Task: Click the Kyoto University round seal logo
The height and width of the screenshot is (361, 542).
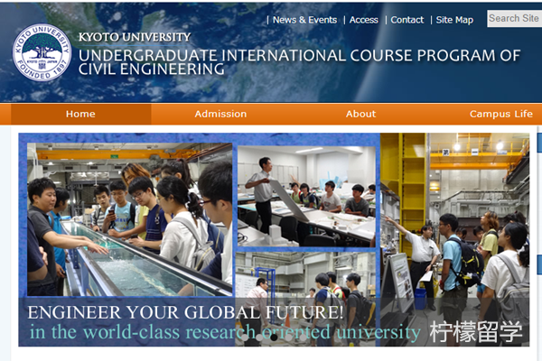Action: pyautogui.click(x=42, y=52)
